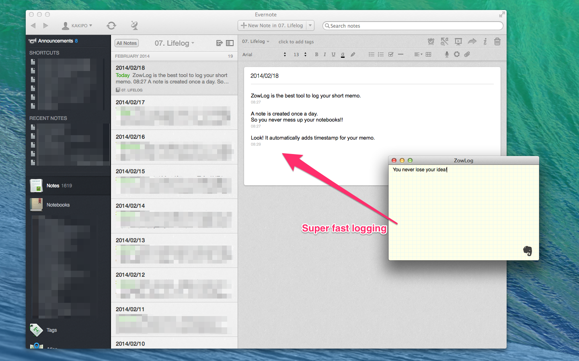The image size is (579, 361).
Task: Change note list view layout icon
Action: click(x=230, y=43)
